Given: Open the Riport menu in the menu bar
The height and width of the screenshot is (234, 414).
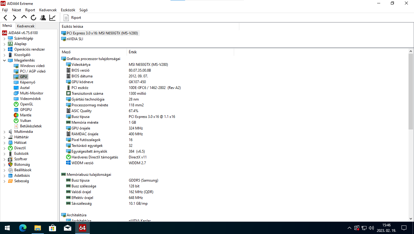Looking at the screenshot, I should 30,10.
